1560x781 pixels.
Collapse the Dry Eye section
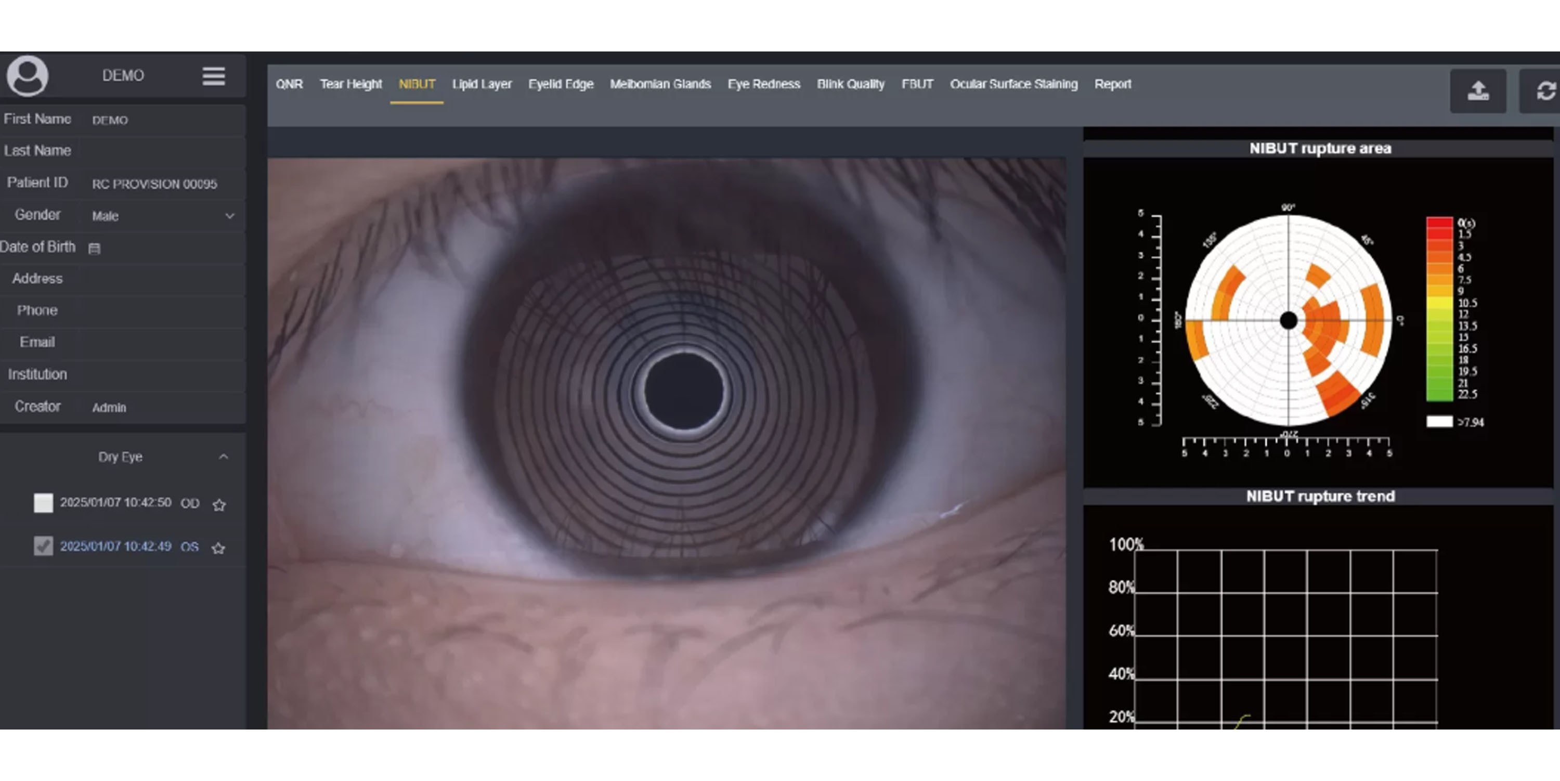224,457
